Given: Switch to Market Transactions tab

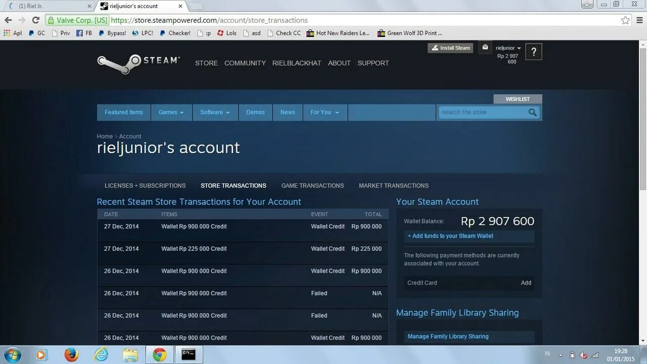Looking at the screenshot, I should point(394,186).
